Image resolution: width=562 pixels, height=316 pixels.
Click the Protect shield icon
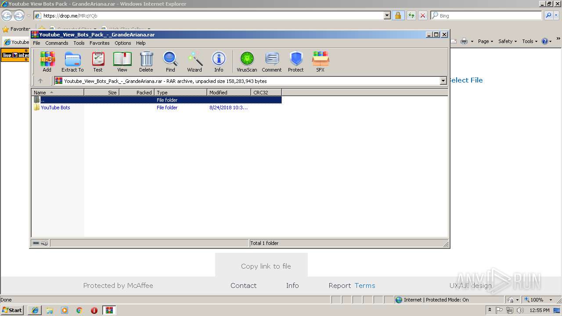tap(296, 61)
